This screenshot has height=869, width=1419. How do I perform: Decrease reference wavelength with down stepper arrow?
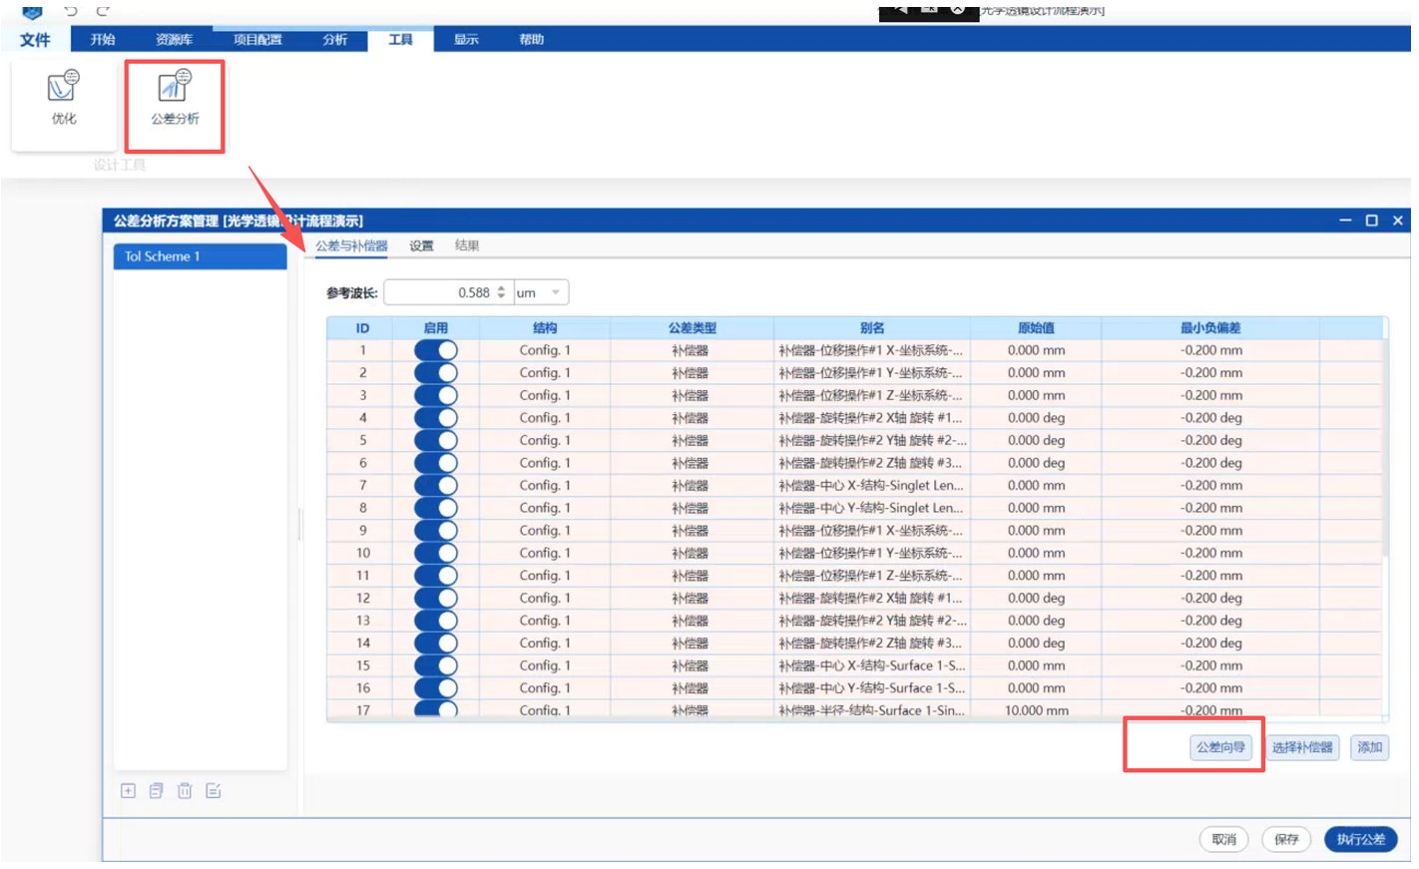[x=501, y=297]
